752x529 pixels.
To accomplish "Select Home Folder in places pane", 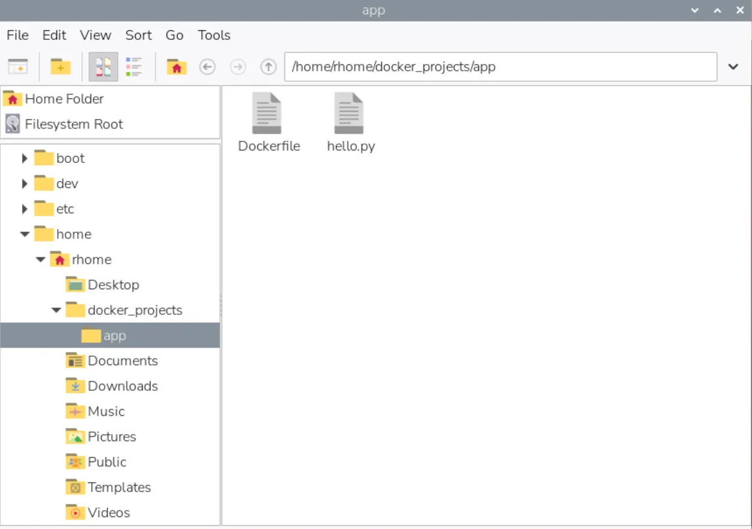I will (110, 99).
